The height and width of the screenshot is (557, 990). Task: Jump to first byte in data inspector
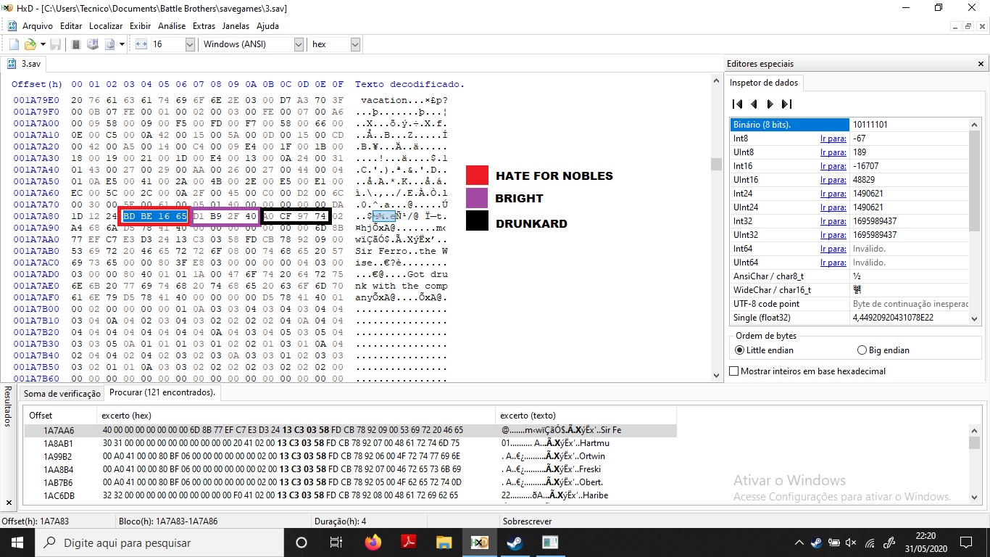738,104
